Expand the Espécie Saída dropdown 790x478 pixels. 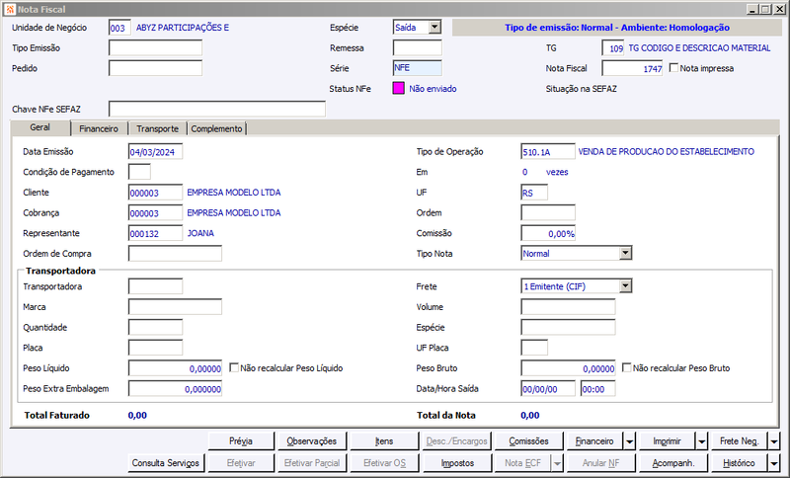point(434,28)
